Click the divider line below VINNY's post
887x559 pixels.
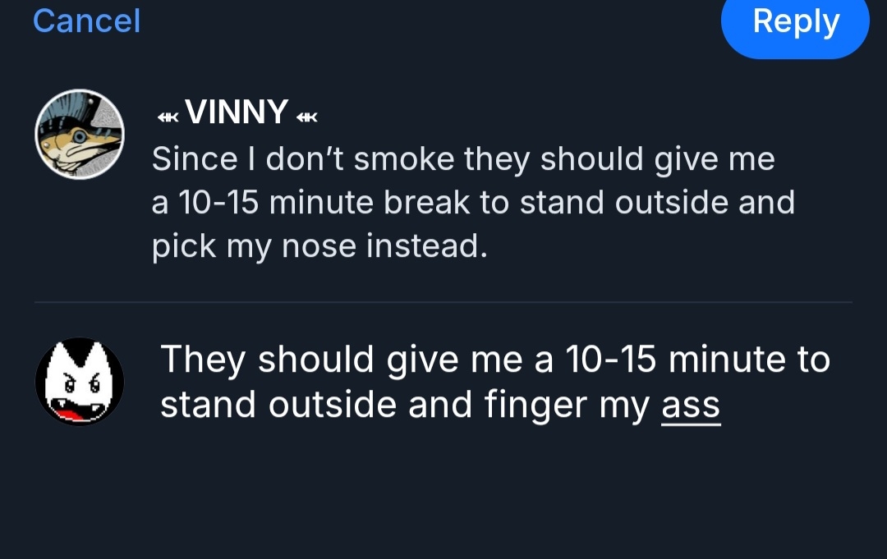[x=443, y=302]
